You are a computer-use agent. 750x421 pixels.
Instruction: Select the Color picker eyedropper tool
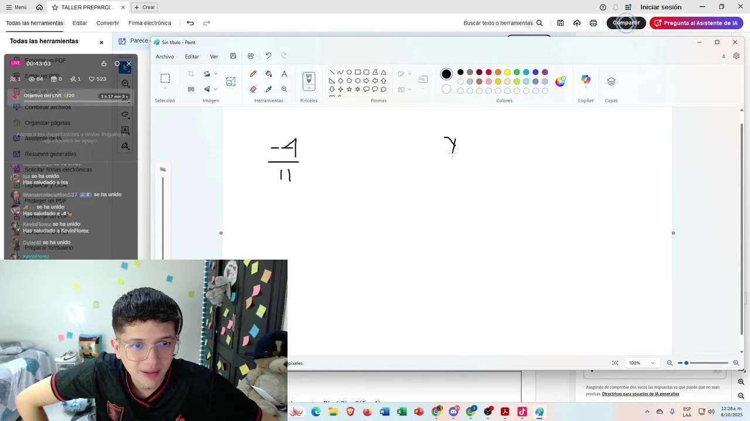pyautogui.click(x=268, y=89)
